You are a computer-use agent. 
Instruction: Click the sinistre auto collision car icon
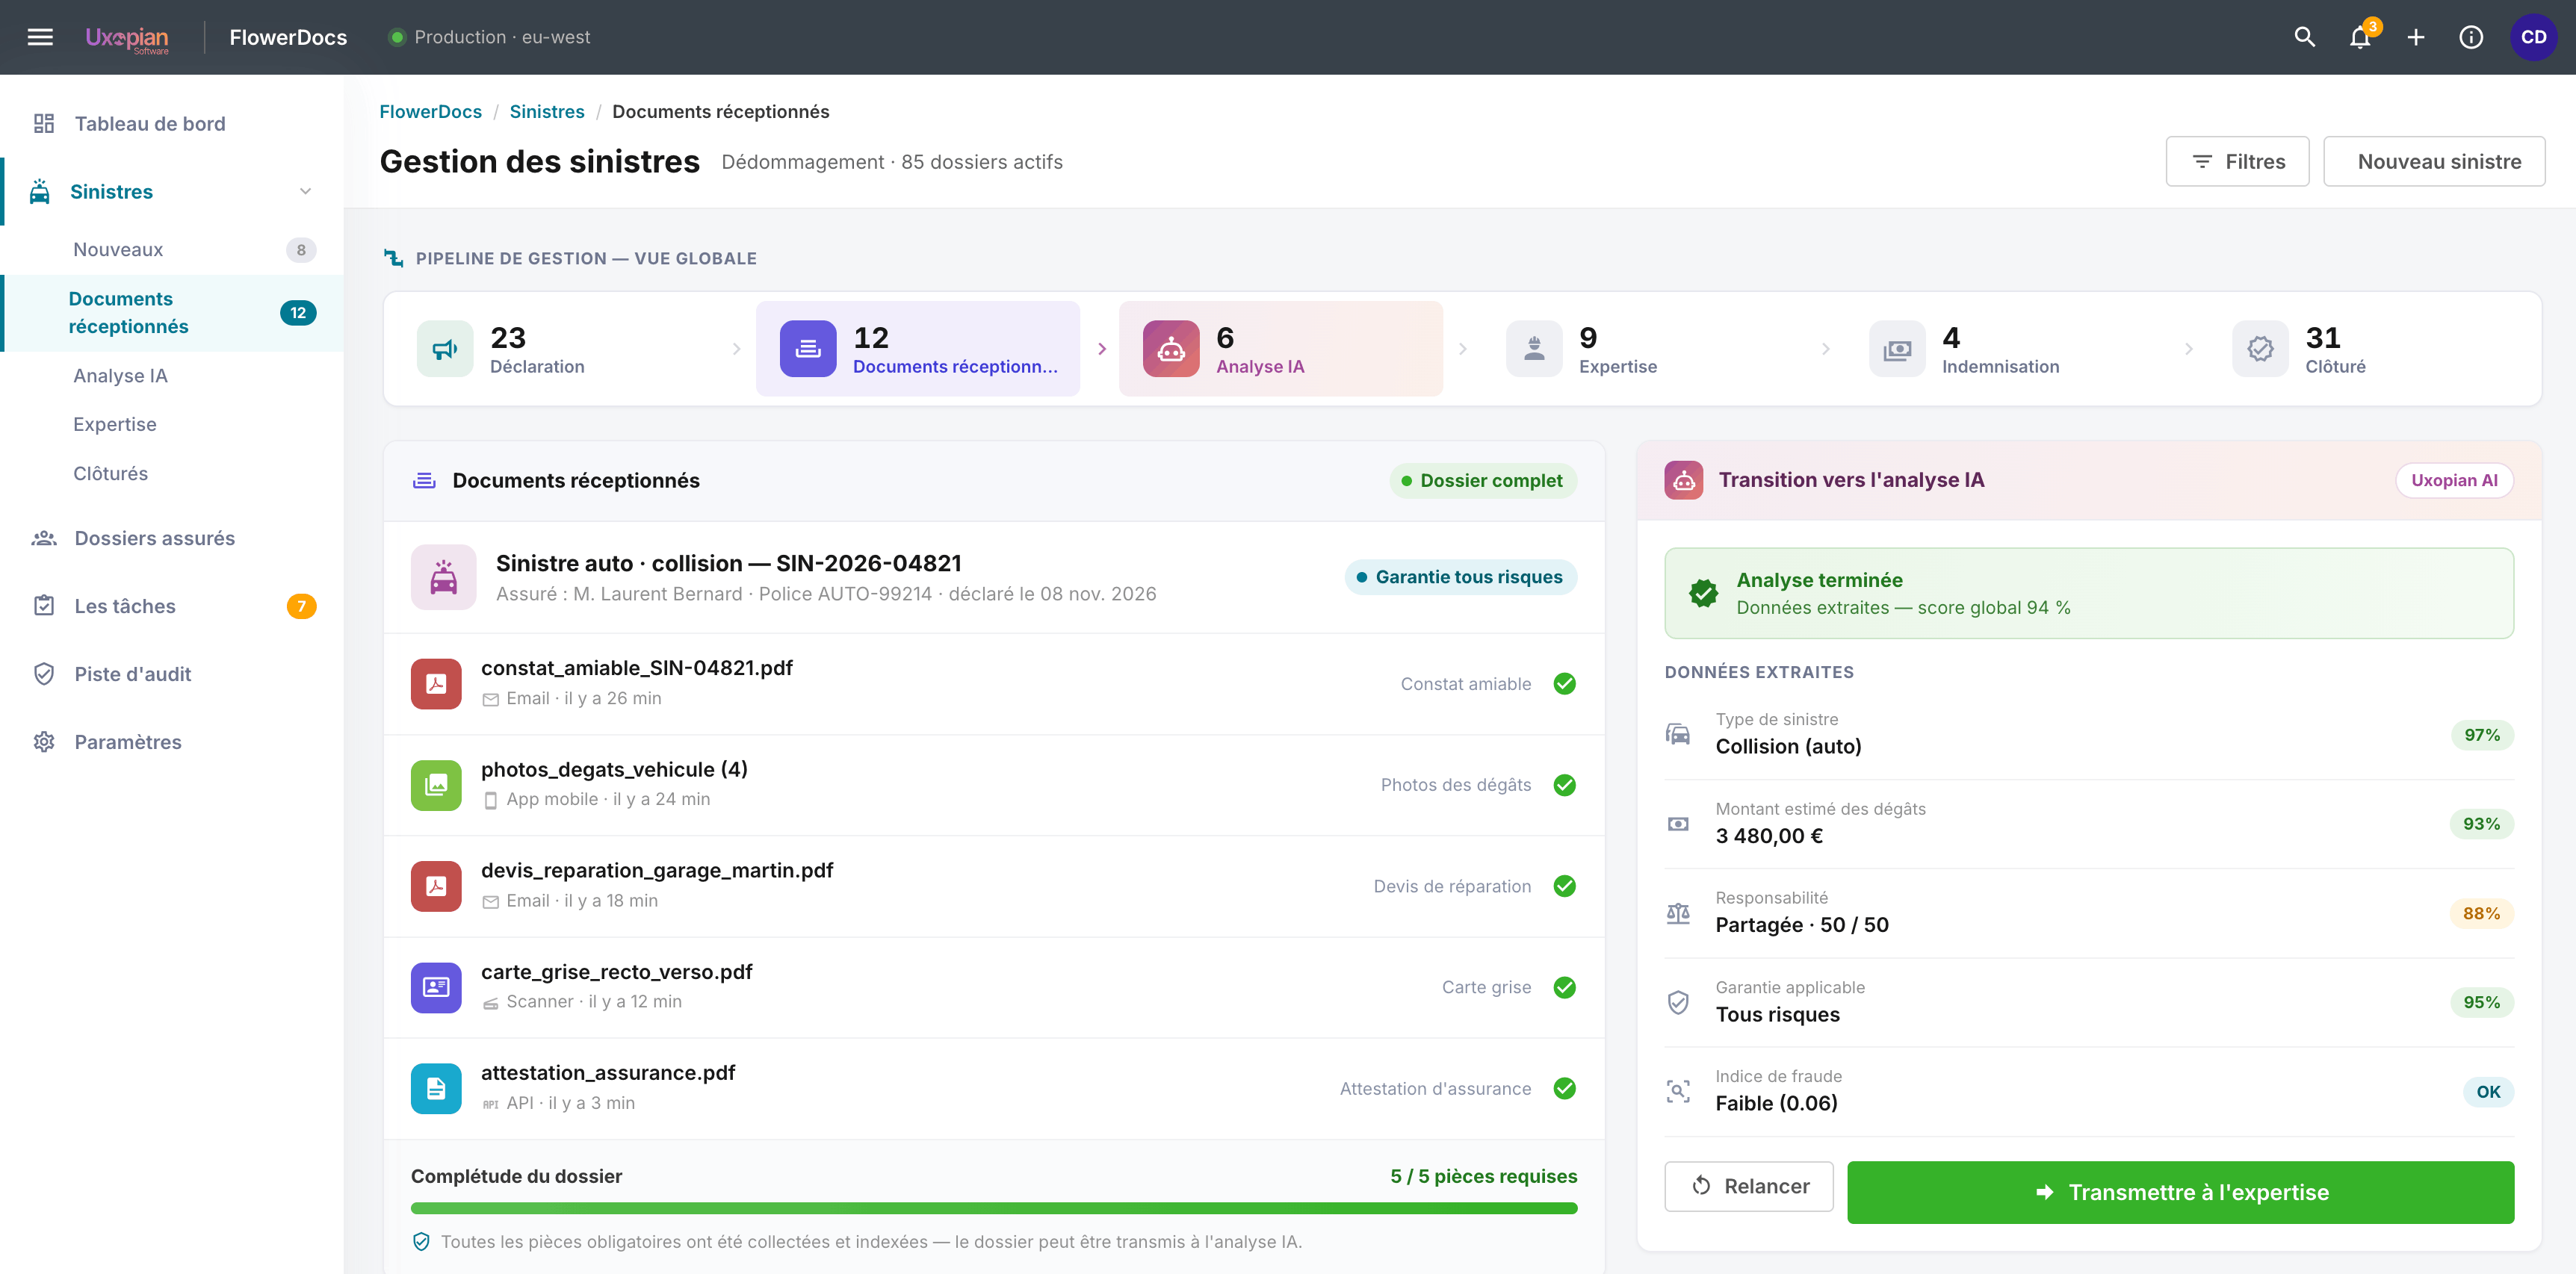tap(443, 577)
